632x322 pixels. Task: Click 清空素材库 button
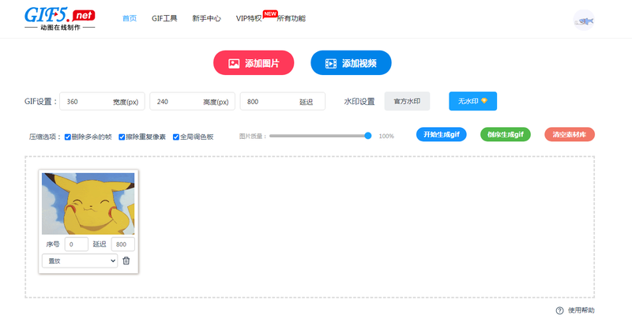[x=570, y=134]
